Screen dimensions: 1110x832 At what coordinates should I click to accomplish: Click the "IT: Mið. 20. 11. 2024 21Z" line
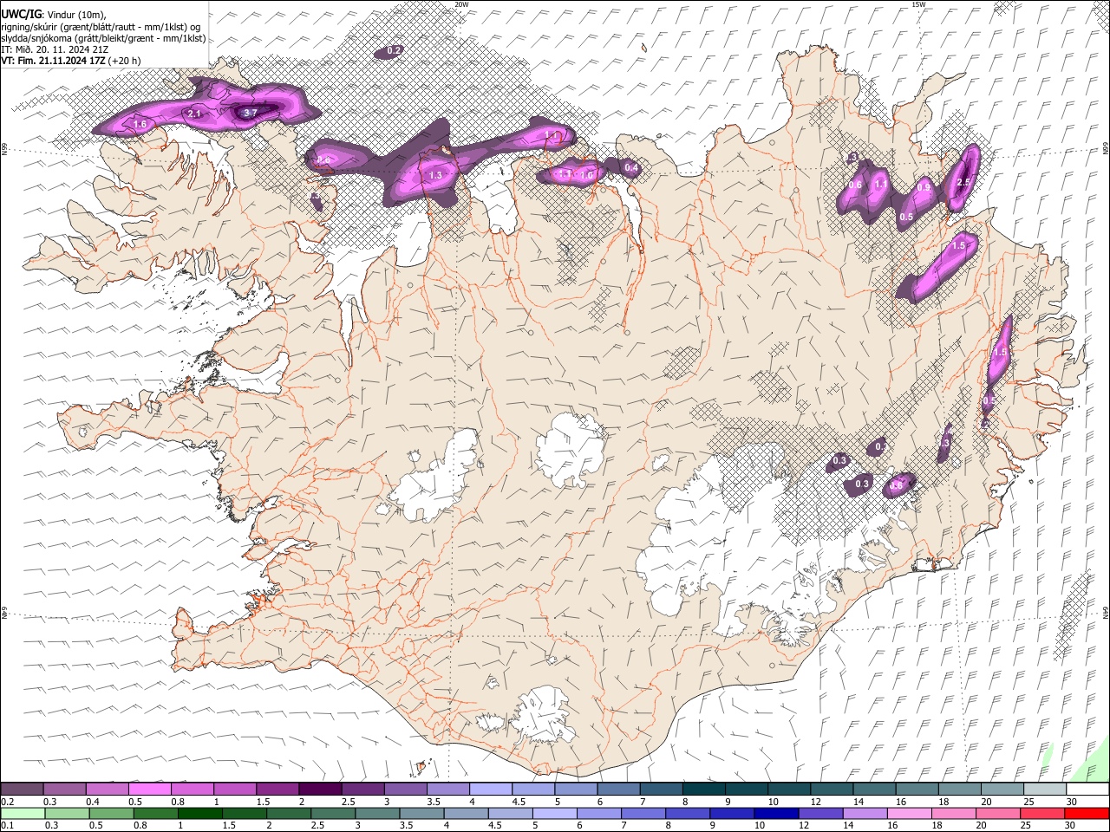[x=55, y=49]
